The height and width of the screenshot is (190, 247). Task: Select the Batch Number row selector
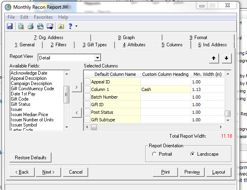click(87, 97)
